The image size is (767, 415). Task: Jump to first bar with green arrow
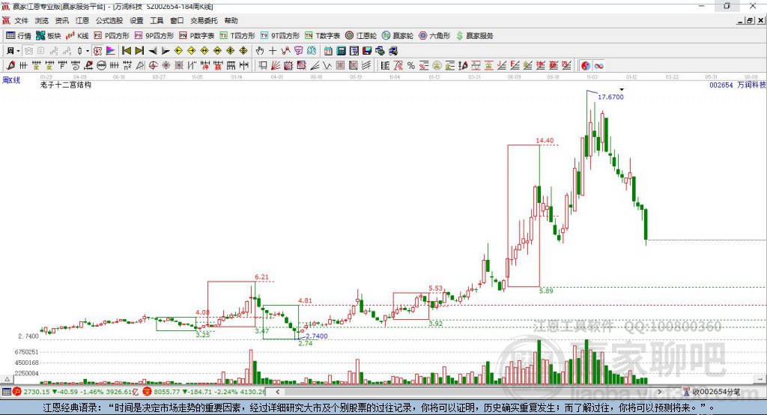[x=126, y=51]
